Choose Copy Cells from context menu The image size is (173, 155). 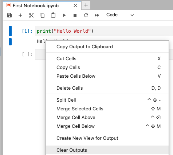(107, 68)
